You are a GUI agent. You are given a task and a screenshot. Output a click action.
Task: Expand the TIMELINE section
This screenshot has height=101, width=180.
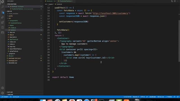24,95
